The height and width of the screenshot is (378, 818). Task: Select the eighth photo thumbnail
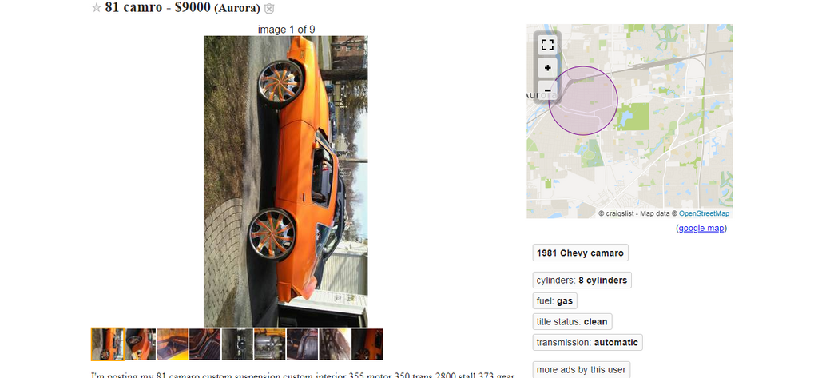(335, 344)
